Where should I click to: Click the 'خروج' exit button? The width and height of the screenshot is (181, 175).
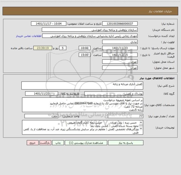click(33, 143)
